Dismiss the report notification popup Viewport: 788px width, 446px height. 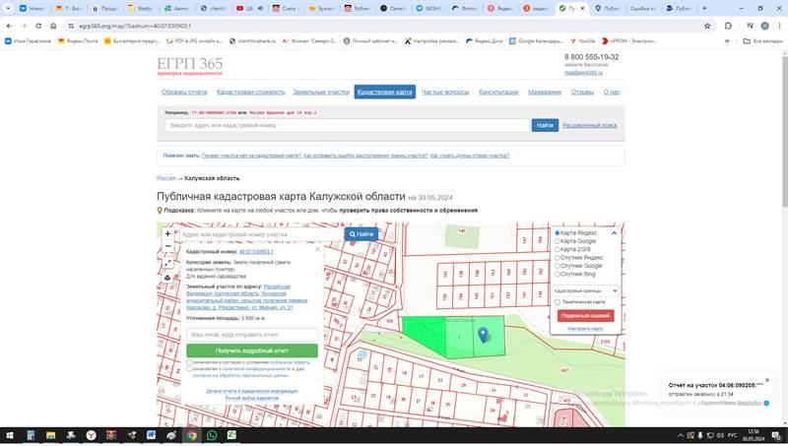[x=767, y=380]
